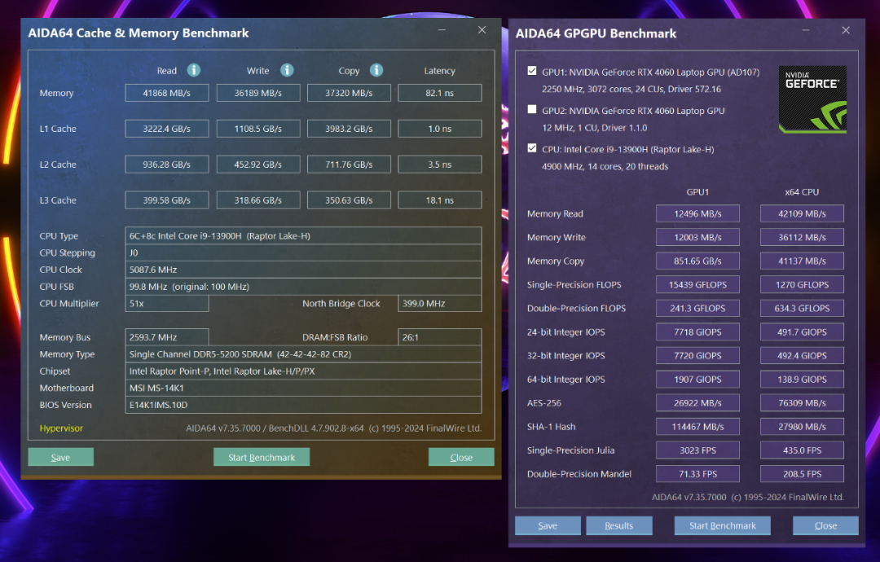Select L2 Cache Read value 936.28 GB/s
This screenshot has width=880, height=562.
[167, 165]
